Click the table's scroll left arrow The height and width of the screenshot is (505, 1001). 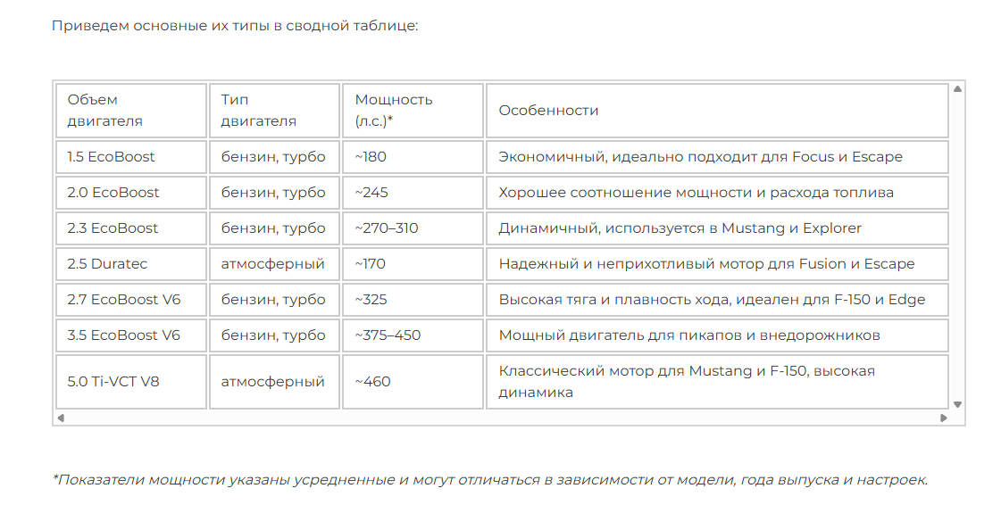click(x=61, y=418)
